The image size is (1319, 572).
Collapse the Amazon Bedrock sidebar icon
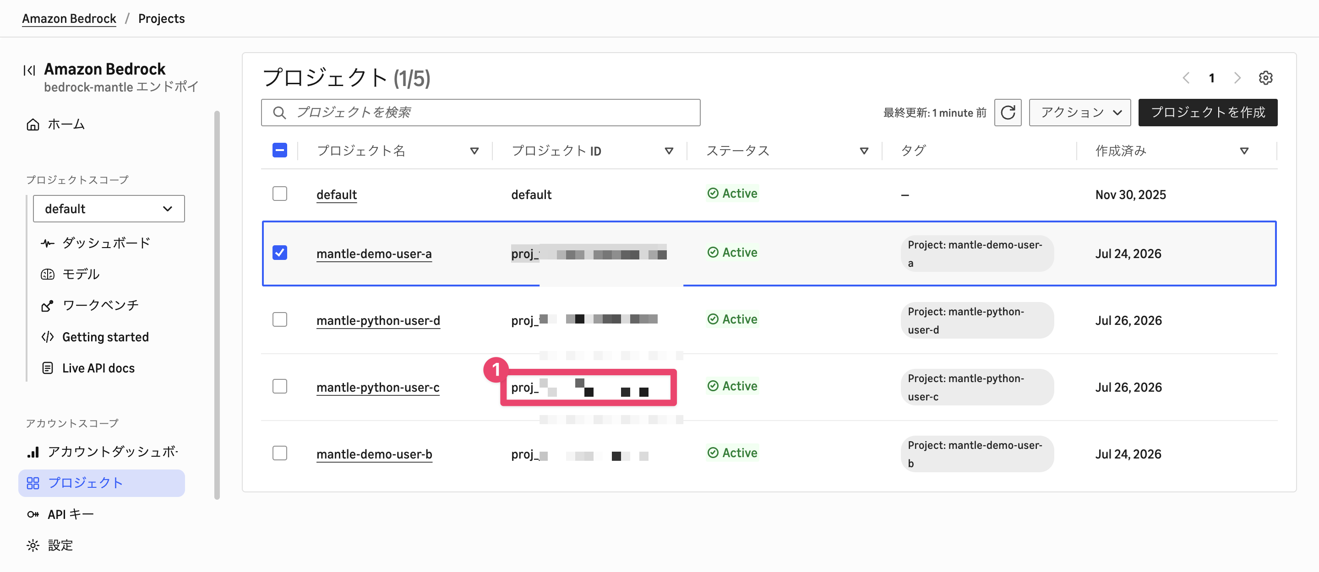point(29,70)
